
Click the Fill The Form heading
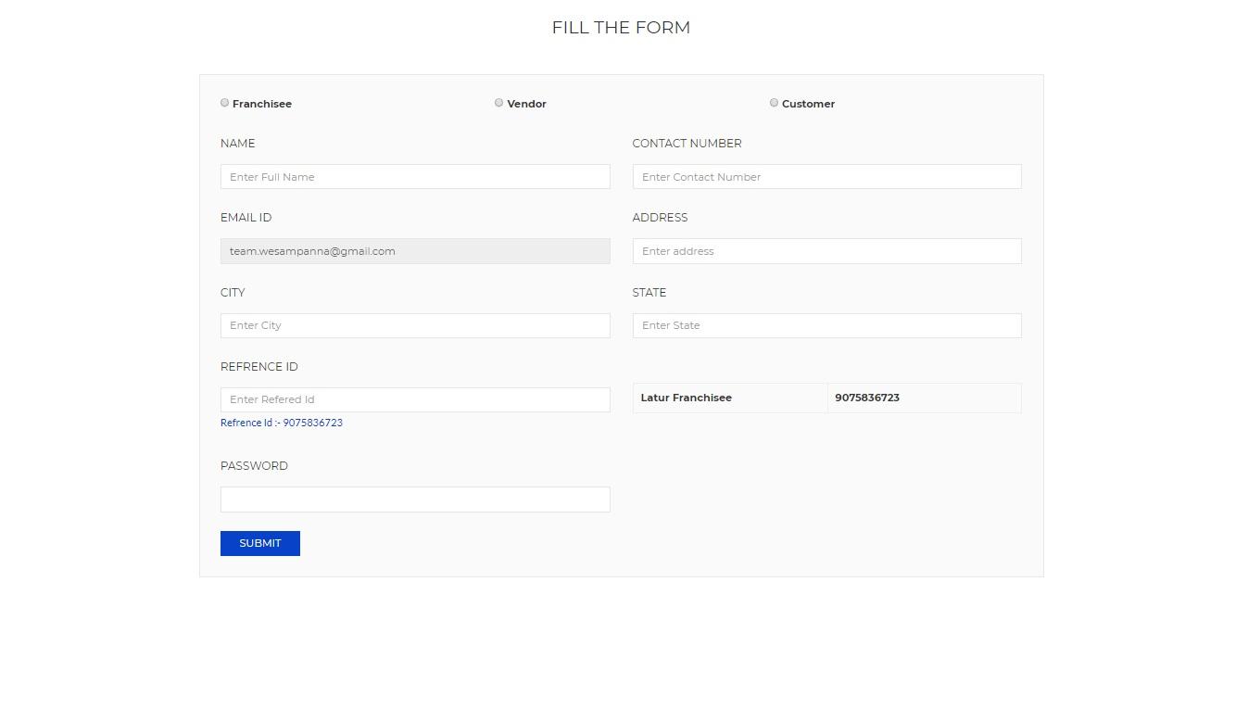(621, 28)
